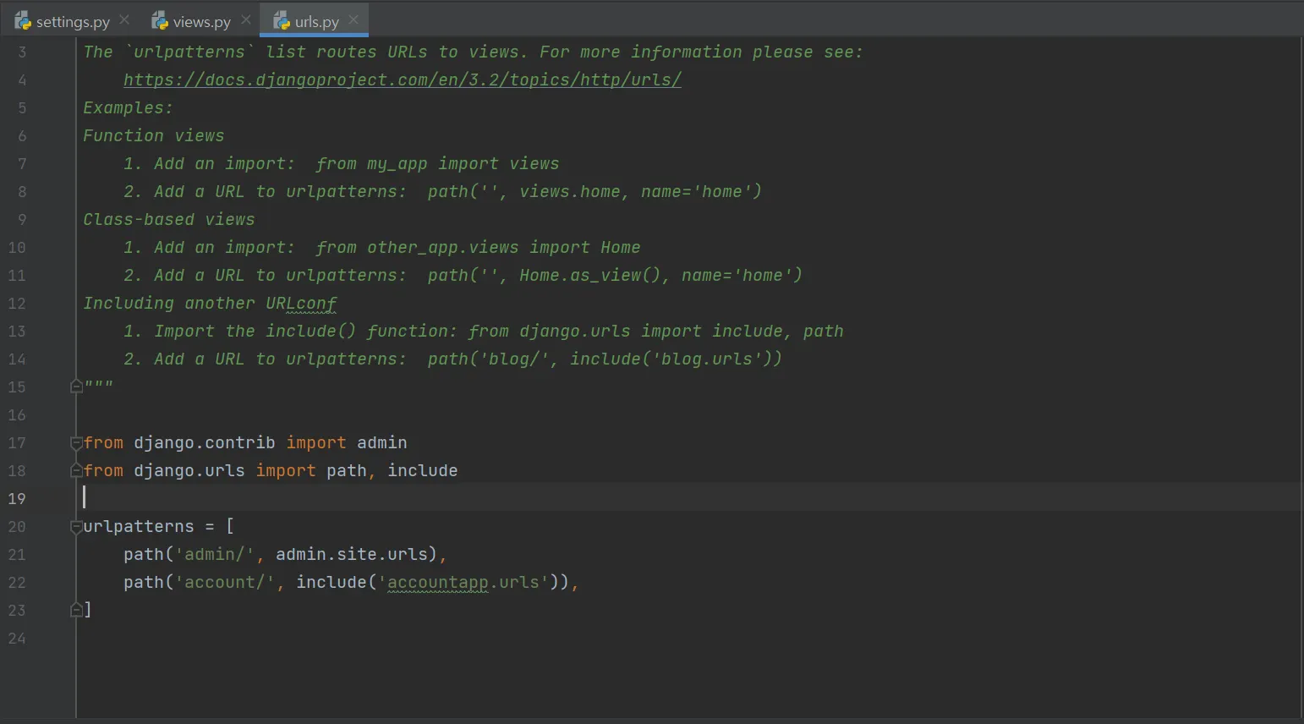Open the docs.djangoproject.com URL link
The width and height of the screenshot is (1304, 724).
[x=403, y=80]
